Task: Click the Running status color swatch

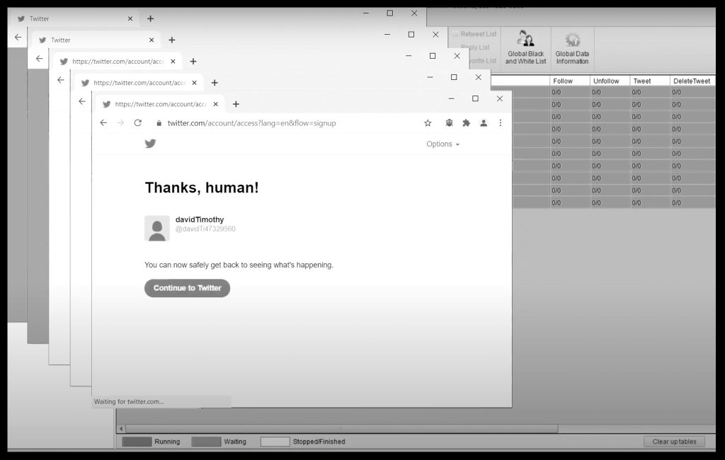Action: pos(137,442)
